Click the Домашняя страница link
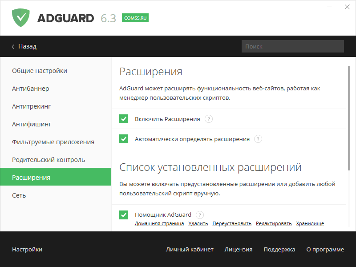This screenshot has height=267, width=356. (x=159, y=223)
